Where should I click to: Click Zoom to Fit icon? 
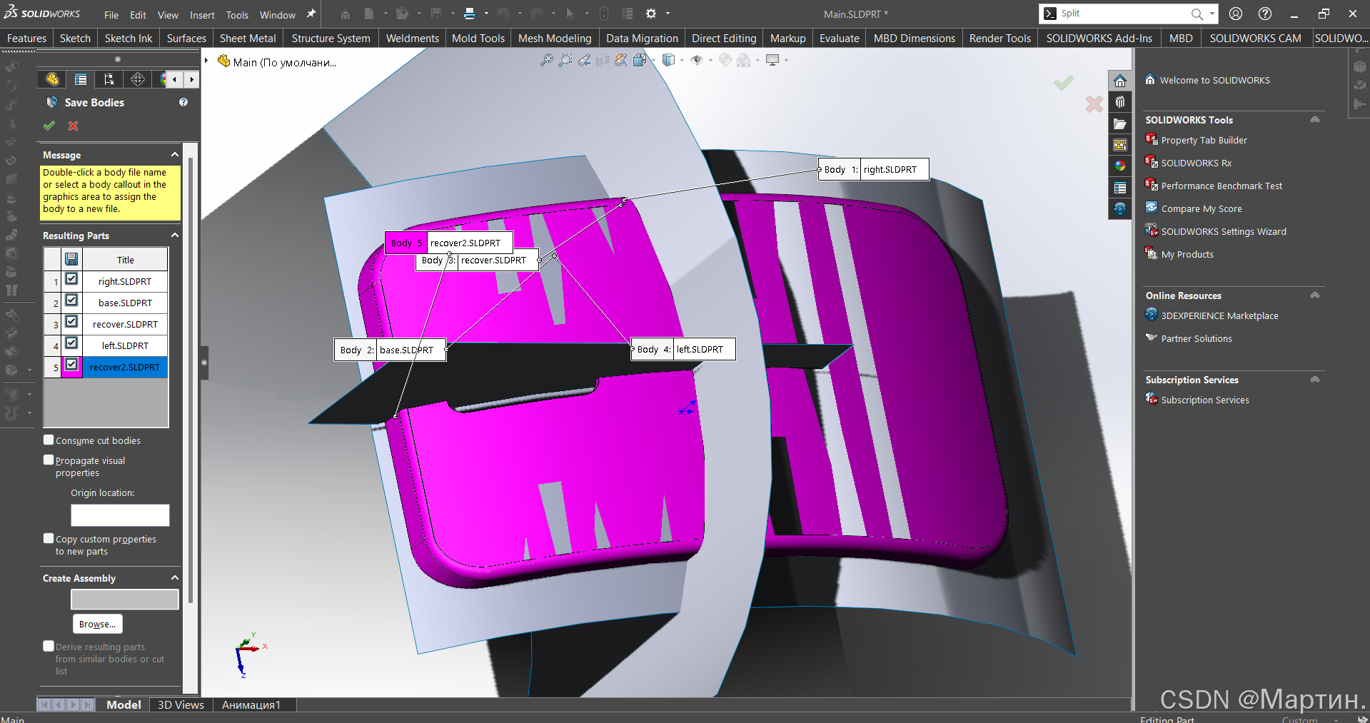[547, 61]
